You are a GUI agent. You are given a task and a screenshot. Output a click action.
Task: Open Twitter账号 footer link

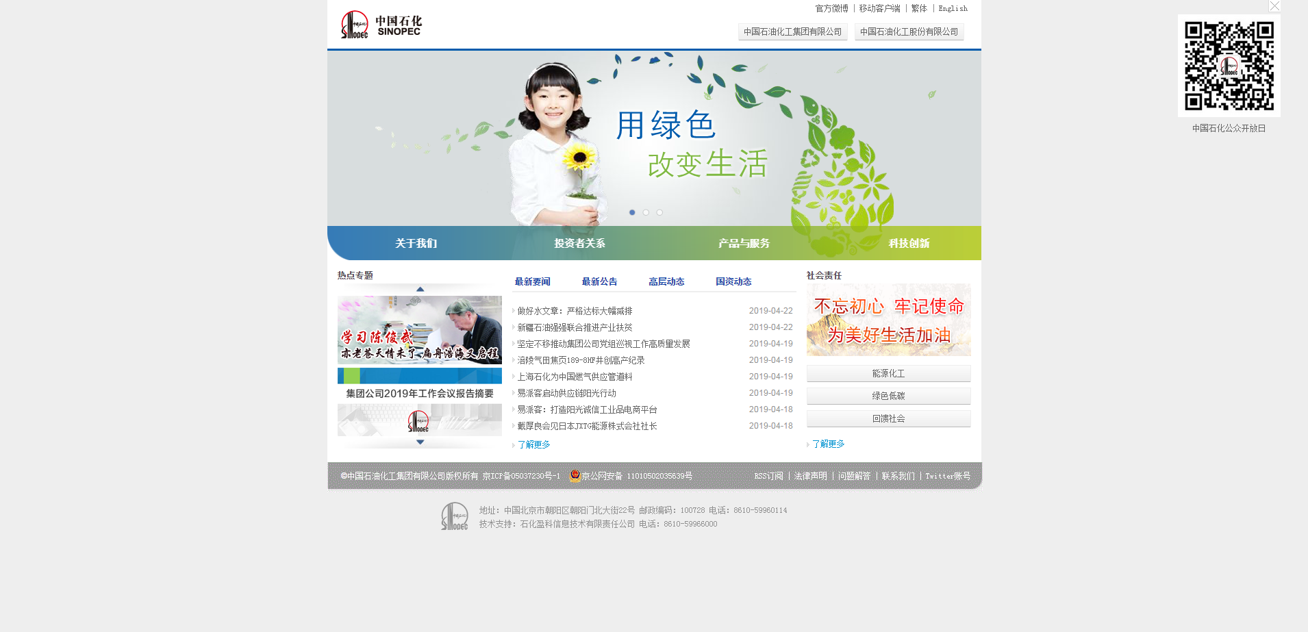pyautogui.click(x=948, y=476)
